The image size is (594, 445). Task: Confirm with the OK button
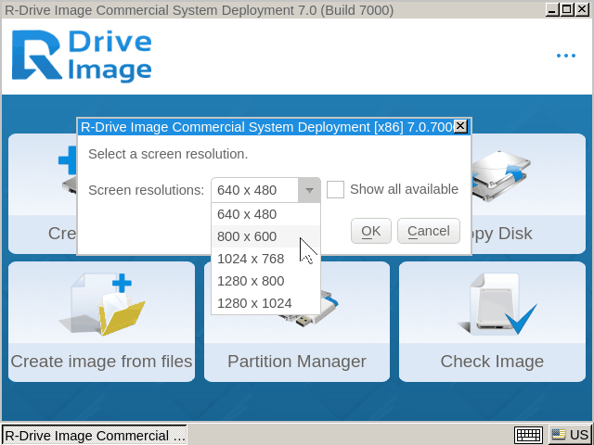(x=371, y=231)
